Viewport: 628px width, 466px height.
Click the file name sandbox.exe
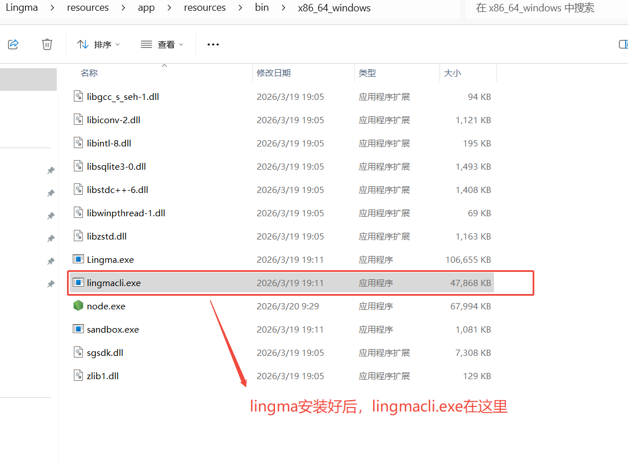tap(113, 329)
